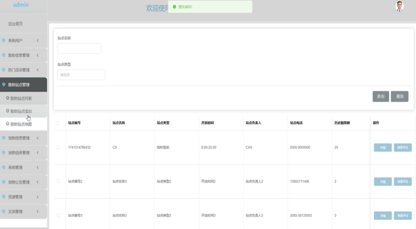The image size is (416, 229).
Task: Select the phone cell 2085-38129303
Action: (301, 215)
